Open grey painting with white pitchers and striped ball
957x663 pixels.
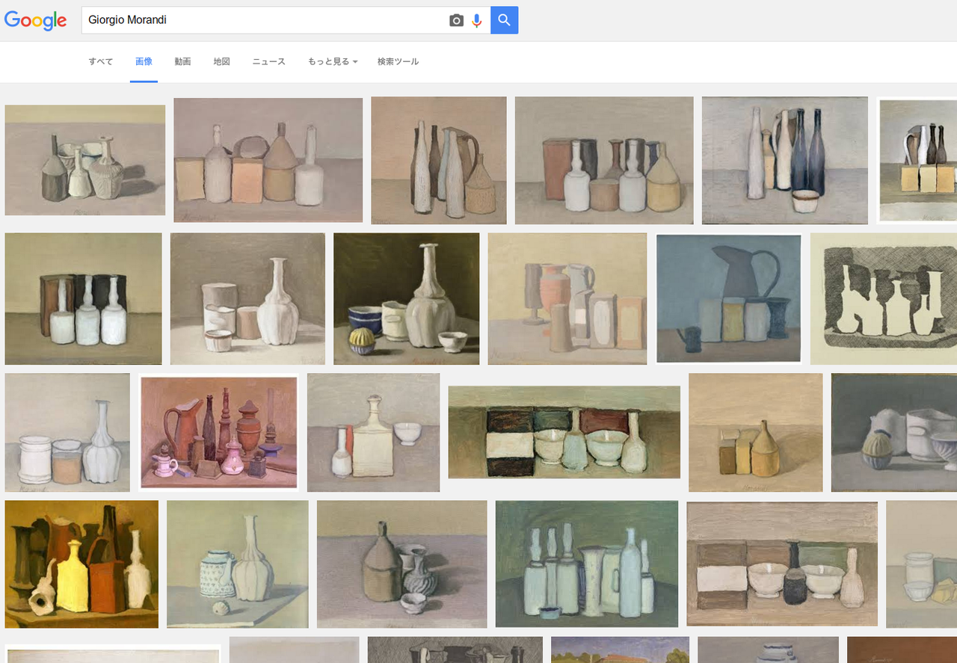(894, 432)
